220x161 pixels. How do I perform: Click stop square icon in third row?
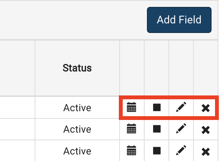coord(157,151)
